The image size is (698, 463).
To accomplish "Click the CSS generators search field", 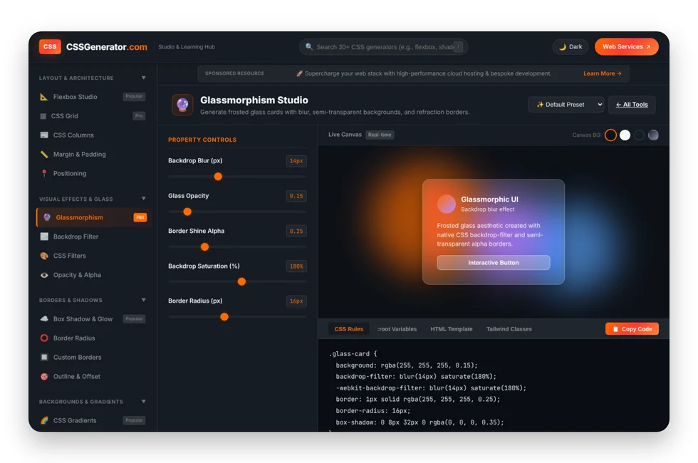I will pyautogui.click(x=383, y=47).
